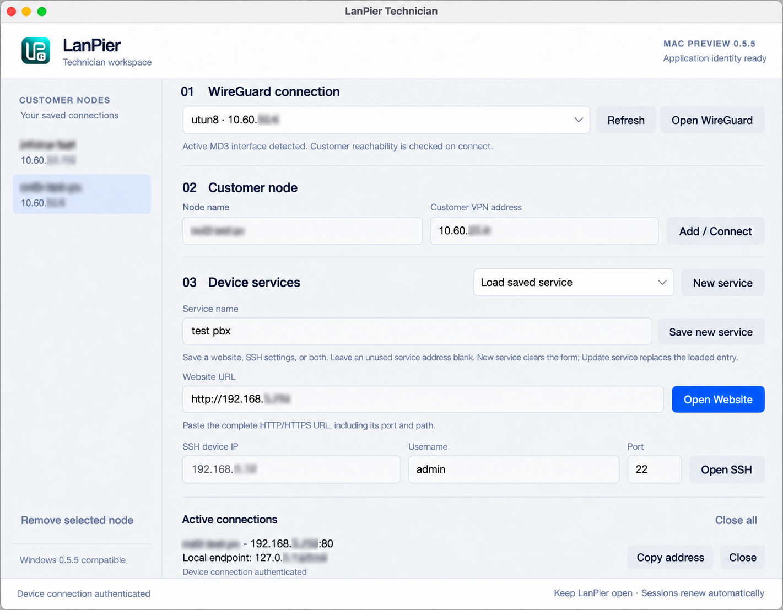Click Remove selected node
The width and height of the screenshot is (783, 610).
tap(77, 520)
